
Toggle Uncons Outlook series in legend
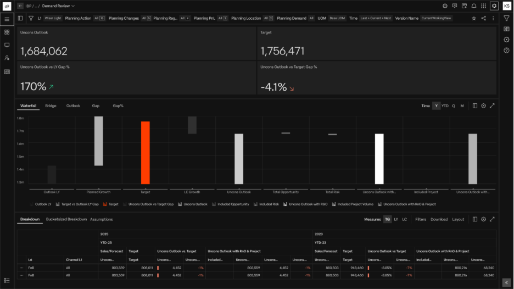pos(195,204)
